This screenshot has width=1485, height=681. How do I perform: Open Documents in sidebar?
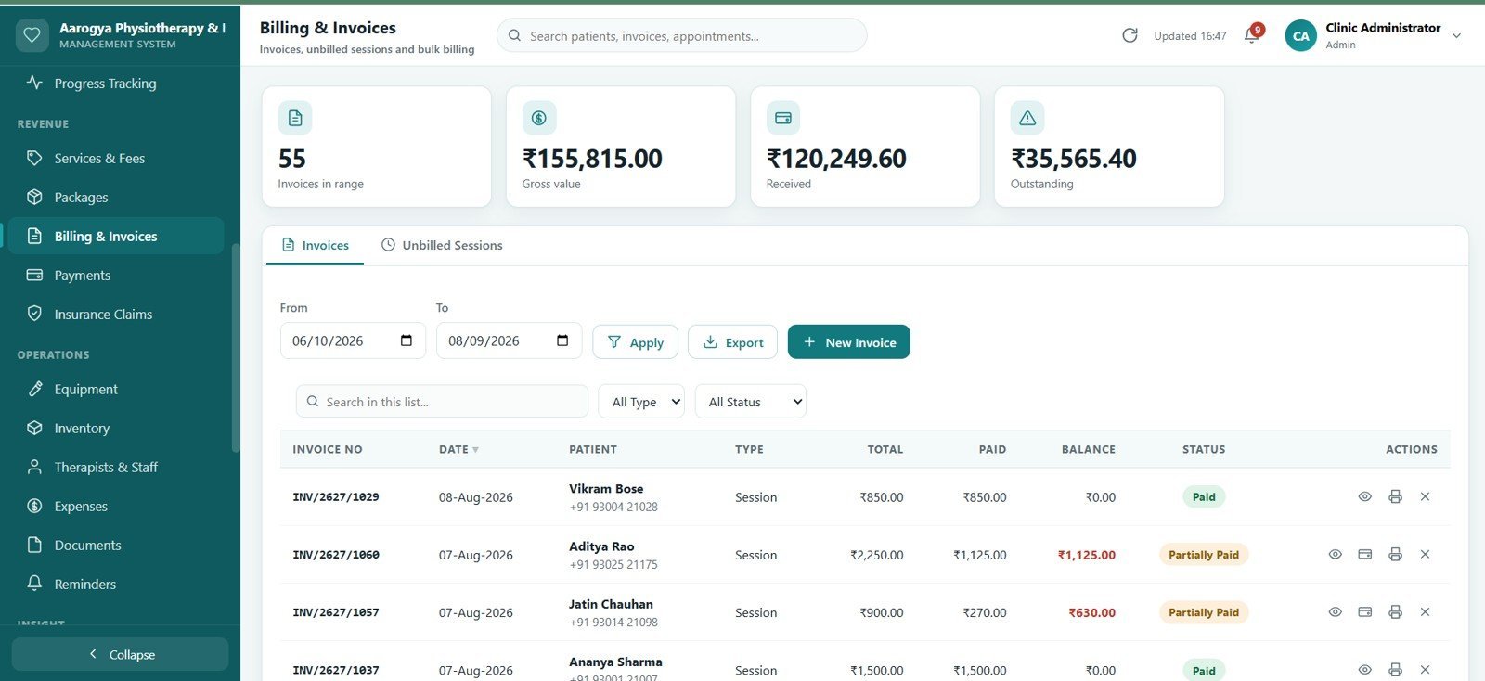[116, 546]
